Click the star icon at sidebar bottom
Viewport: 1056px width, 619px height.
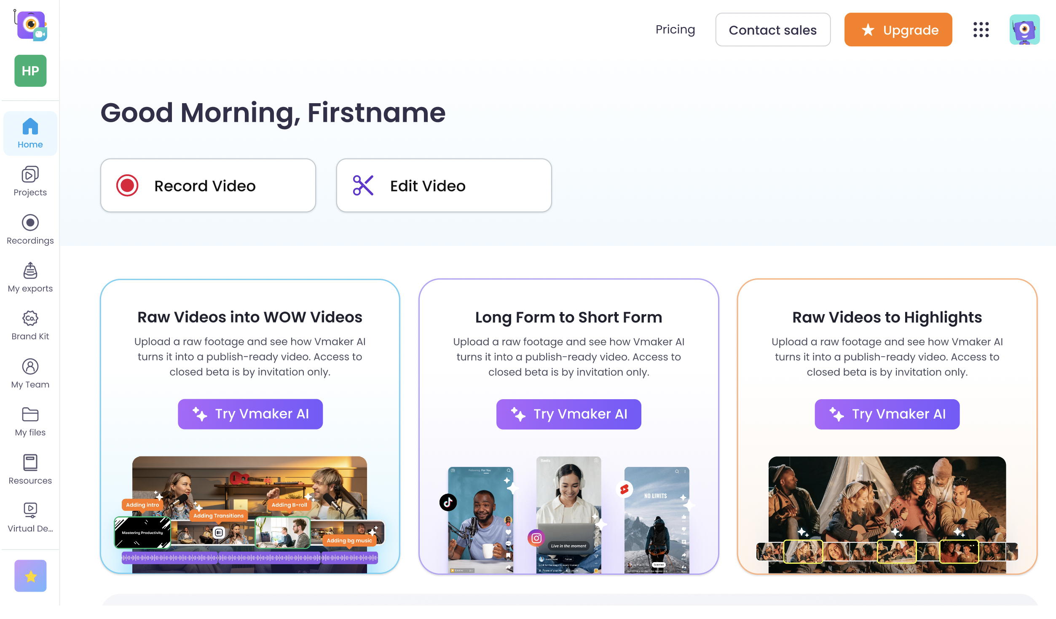(30, 576)
